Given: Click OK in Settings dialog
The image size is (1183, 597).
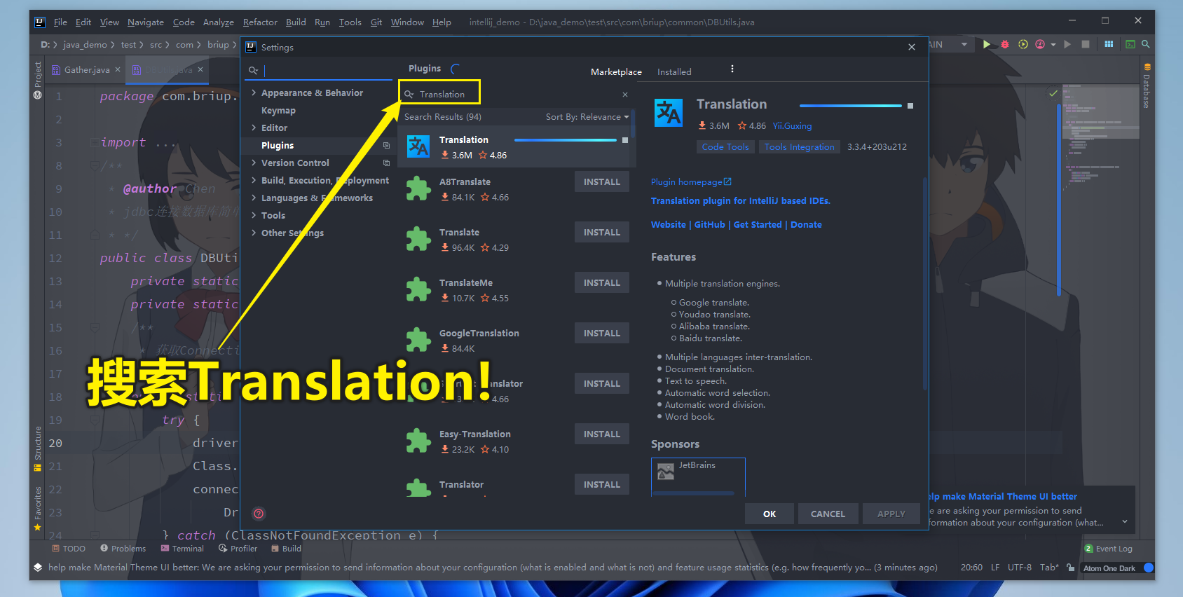Looking at the screenshot, I should coord(770,514).
